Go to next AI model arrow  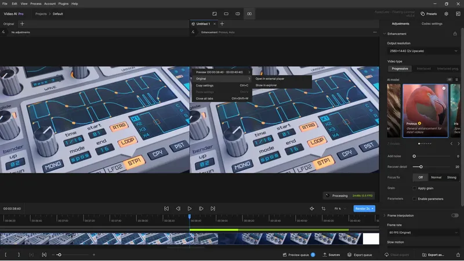tap(459, 143)
